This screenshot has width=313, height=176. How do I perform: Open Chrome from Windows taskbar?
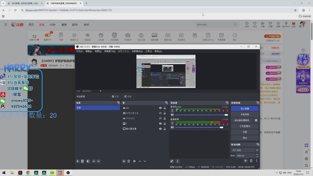(x=28, y=173)
